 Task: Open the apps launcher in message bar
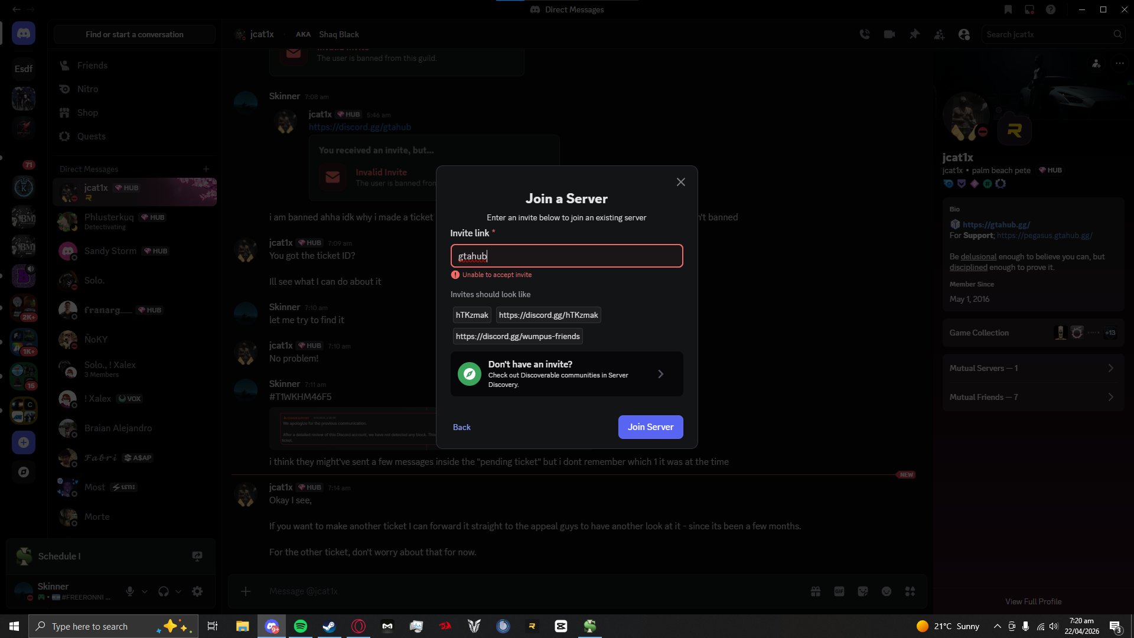click(910, 591)
